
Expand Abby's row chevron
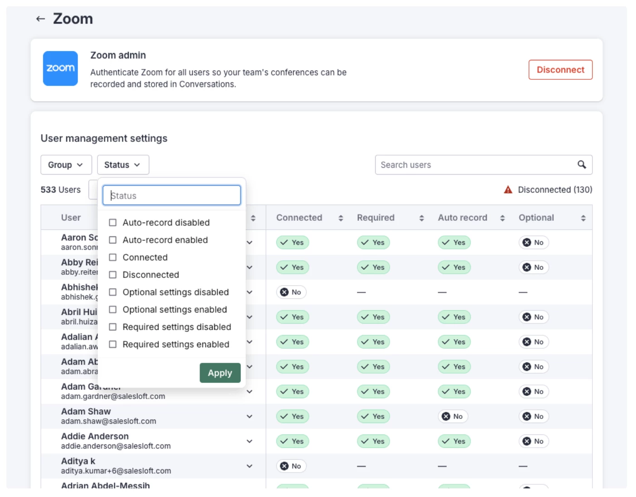[x=250, y=268]
